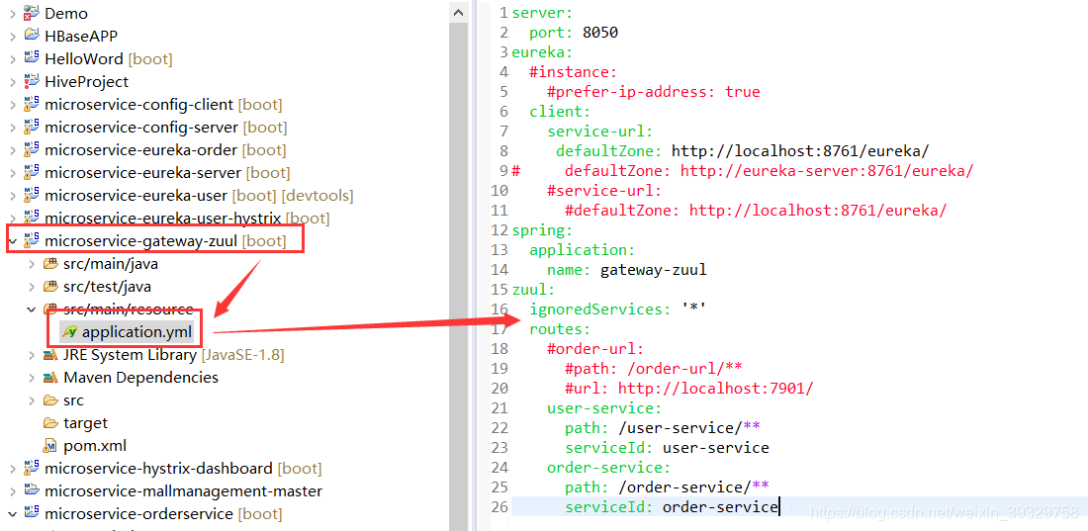
Task: Select the target folder label
Action: click(x=85, y=422)
